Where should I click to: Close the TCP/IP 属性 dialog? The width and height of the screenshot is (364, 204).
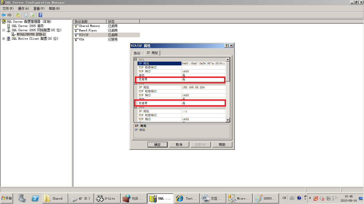(x=231, y=46)
